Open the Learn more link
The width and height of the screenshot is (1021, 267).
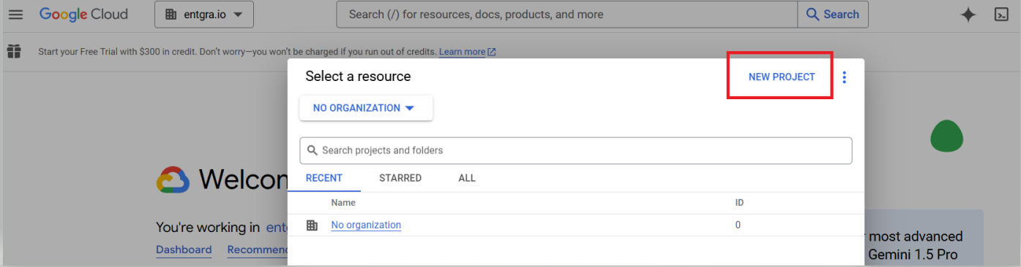click(467, 52)
